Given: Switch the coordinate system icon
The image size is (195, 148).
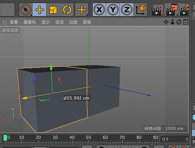Looking at the screenshot, I should [141, 10].
